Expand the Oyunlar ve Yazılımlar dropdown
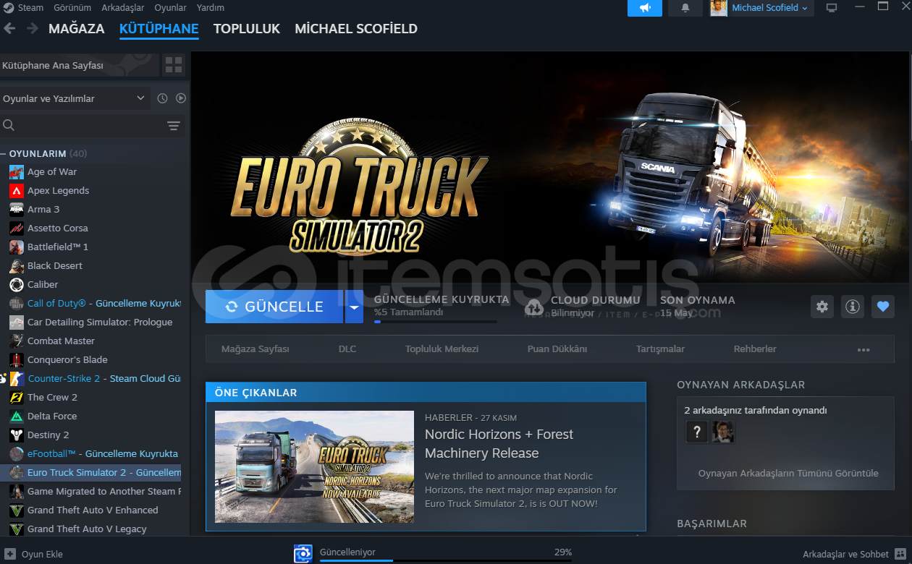Viewport: 912px width, 564px height. [x=75, y=98]
